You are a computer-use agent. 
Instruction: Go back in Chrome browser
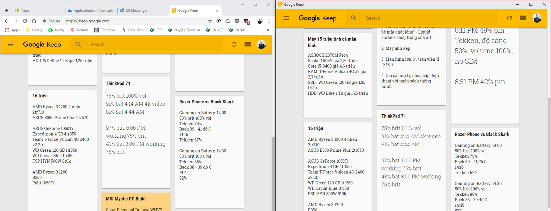[7, 21]
